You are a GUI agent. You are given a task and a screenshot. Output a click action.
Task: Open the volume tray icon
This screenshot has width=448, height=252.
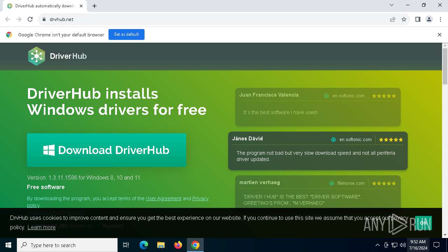403,245
